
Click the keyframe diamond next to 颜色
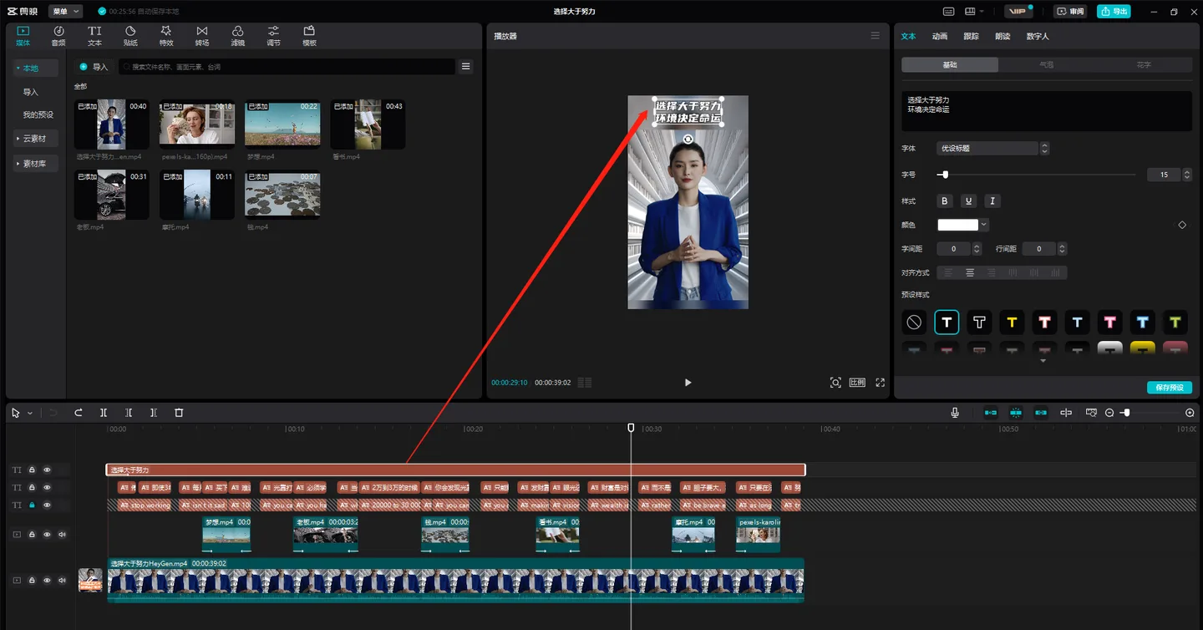[1182, 225]
